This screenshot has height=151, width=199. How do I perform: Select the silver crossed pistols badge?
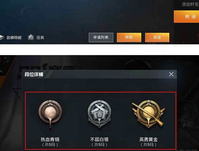[x=99, y=114]
